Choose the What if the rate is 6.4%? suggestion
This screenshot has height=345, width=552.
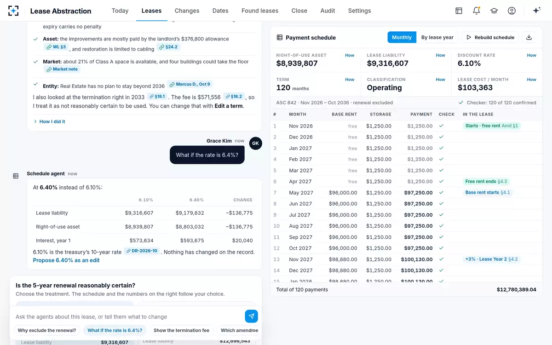(115, 330)
